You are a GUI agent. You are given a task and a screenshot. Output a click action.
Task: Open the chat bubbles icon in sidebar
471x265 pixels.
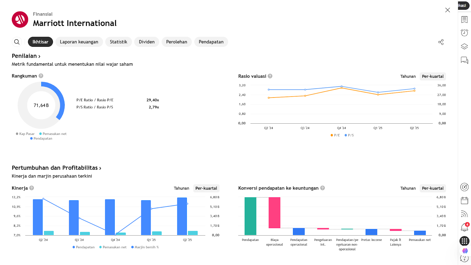coord(464,60)
